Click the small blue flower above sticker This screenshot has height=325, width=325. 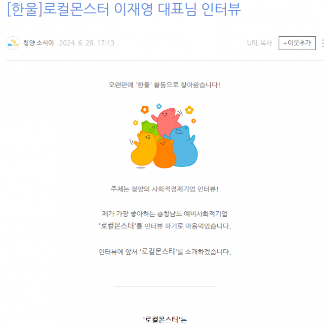[x=159, y=106]
